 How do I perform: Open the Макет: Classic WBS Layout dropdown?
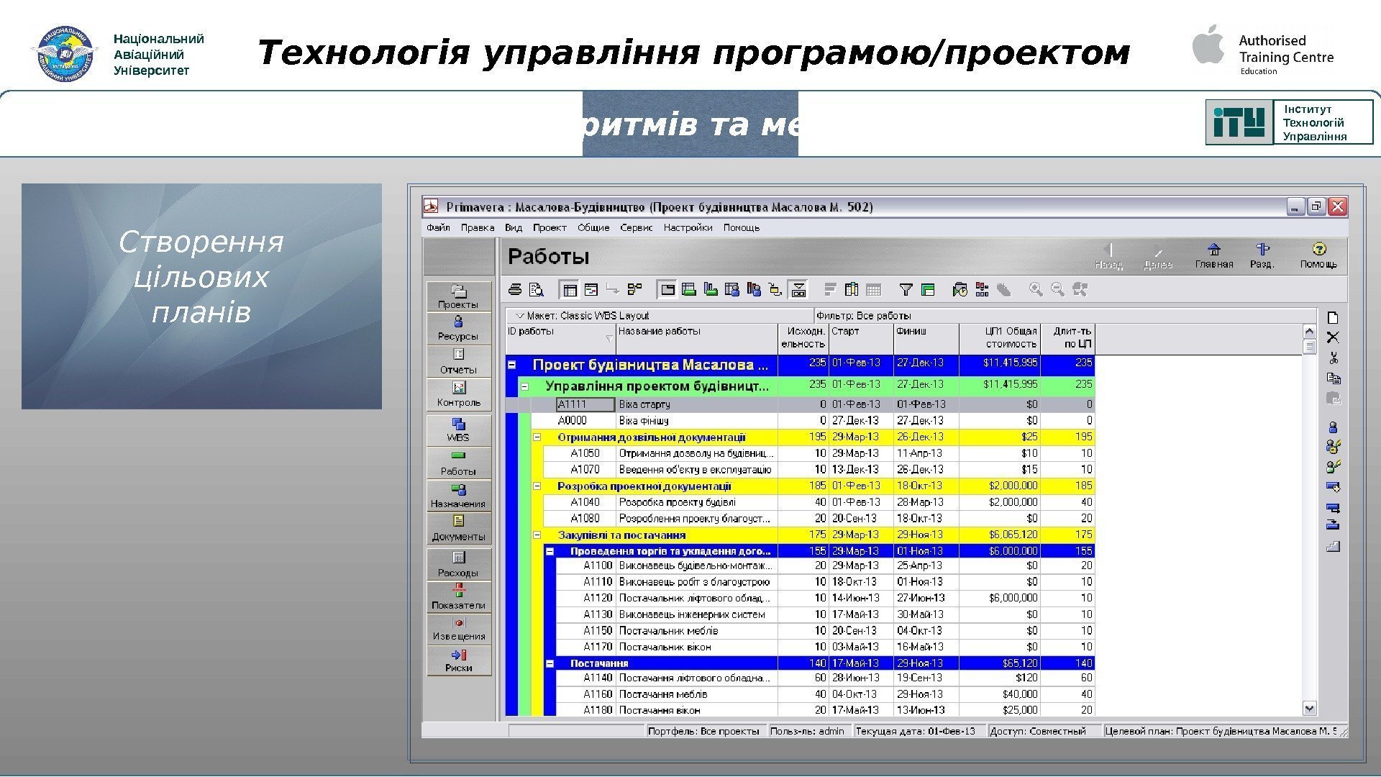click(x=520, y=316)
